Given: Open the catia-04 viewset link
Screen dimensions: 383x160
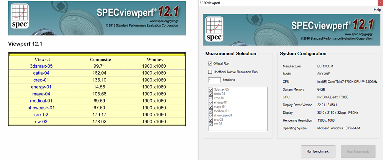Looking at the screenshot, I should (x=41, y=73).
